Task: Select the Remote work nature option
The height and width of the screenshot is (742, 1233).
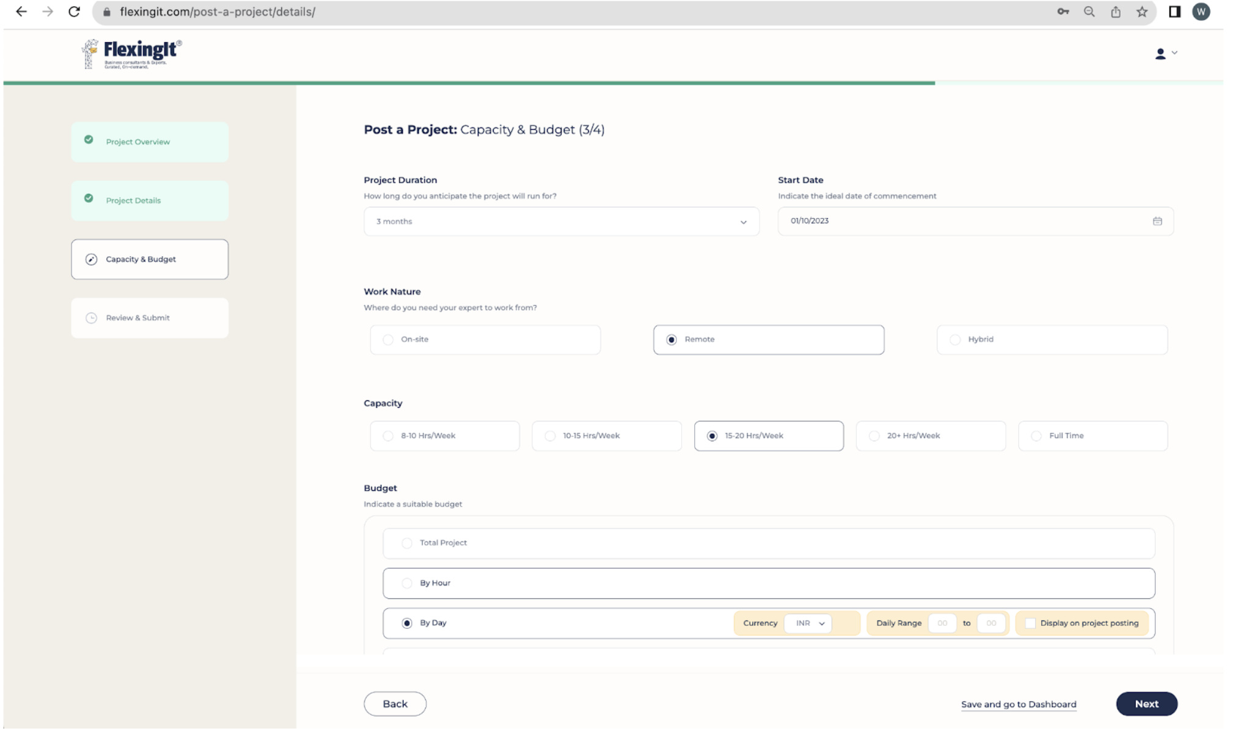Action: (x=672, y=339)
